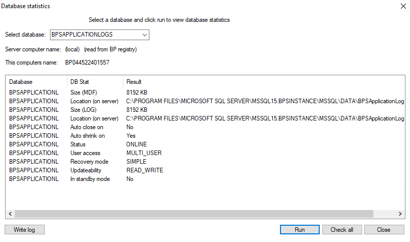The width and height of the screenshot is (410, 242).
Task: Click the Write log button
Action: [24, 229]
